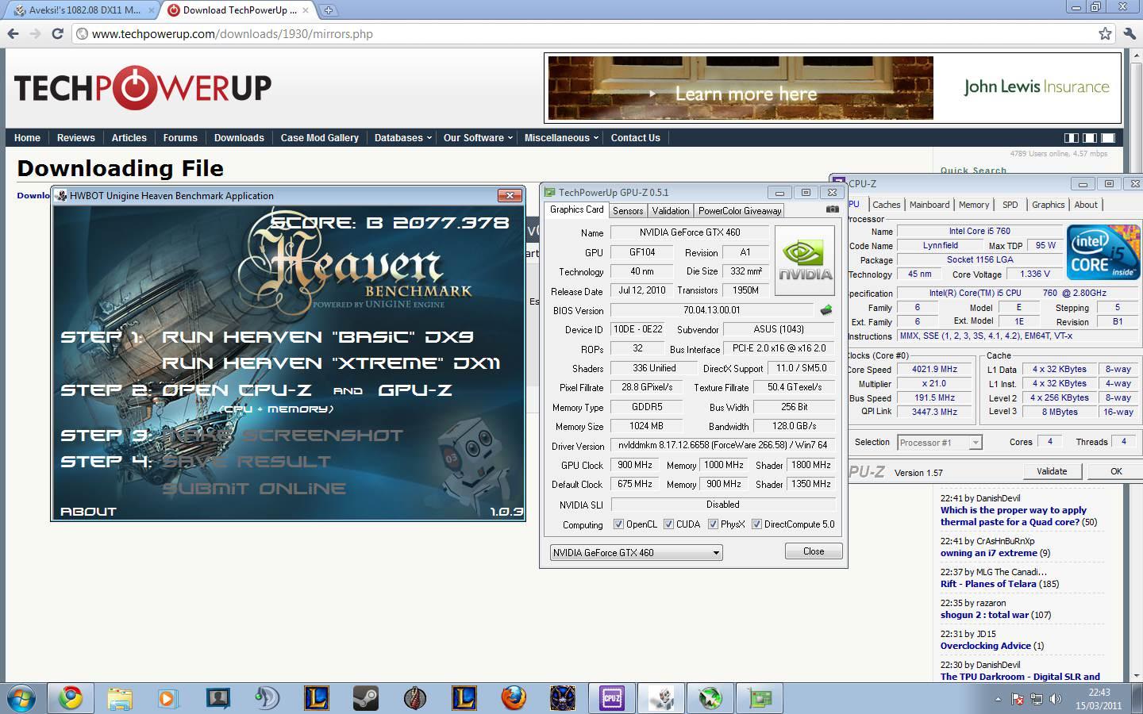The width and height of the screenshot is (1143, 714).
Task: Click the Steam icon in the taskbar
Action: (365, 698)
